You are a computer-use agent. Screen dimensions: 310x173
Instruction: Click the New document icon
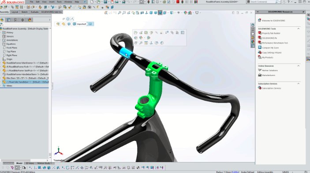pos(92,2)
